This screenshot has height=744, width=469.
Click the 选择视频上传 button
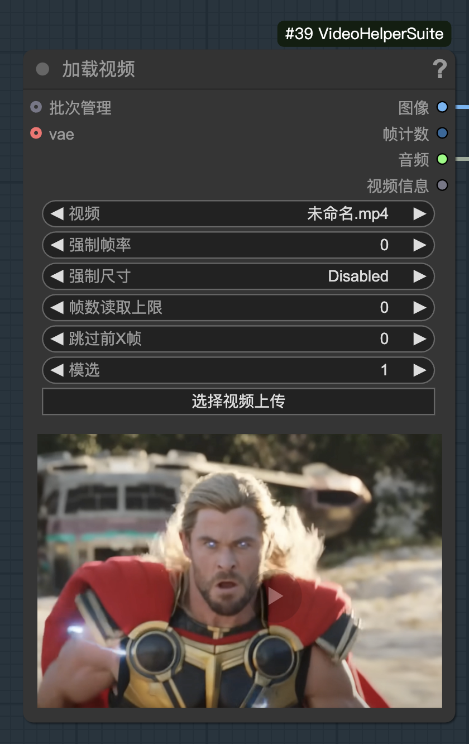(238, 402)
